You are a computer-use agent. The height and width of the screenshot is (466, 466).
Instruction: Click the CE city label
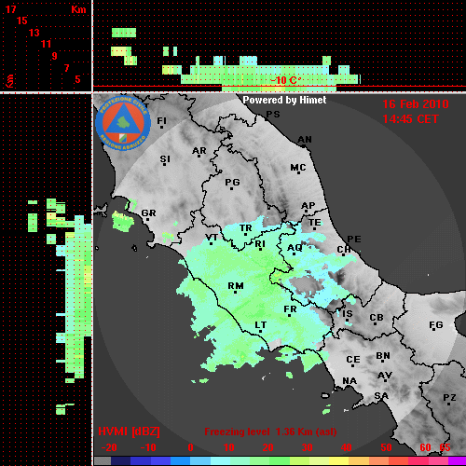tap(353, 360)
